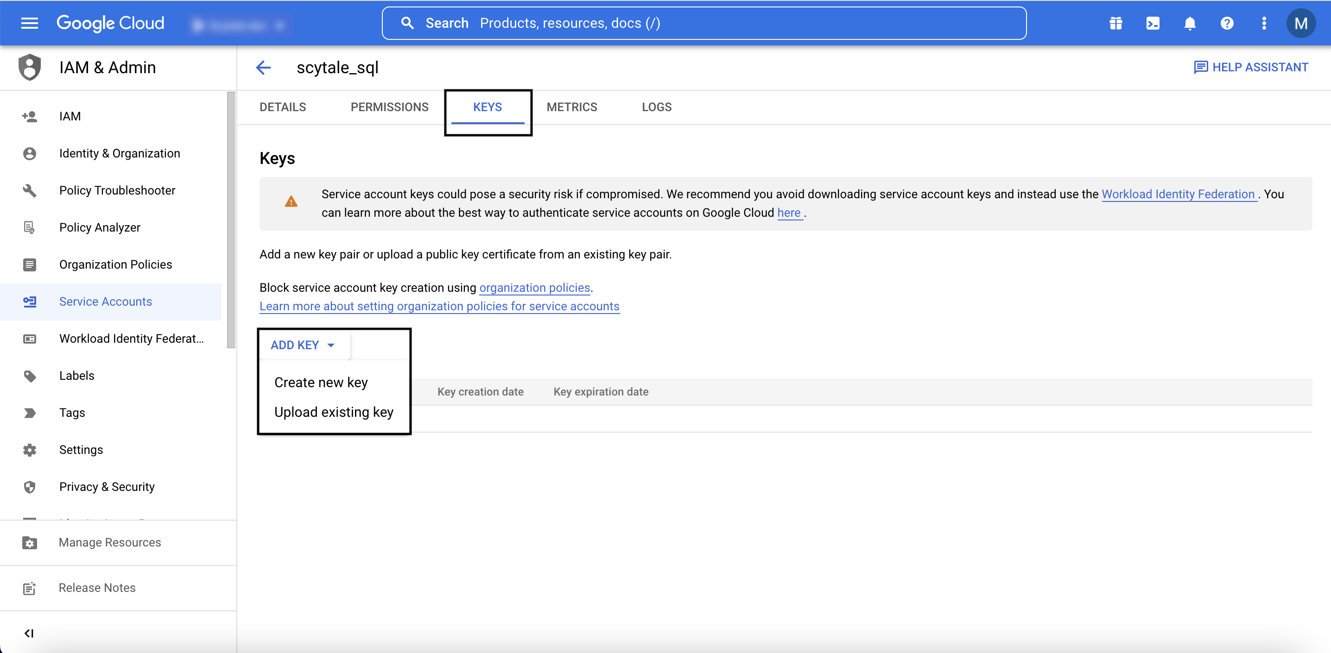The height and width of the screenshot is (653, 1331).
Task: Click the Labels tag icon
Action: (30, 376)
